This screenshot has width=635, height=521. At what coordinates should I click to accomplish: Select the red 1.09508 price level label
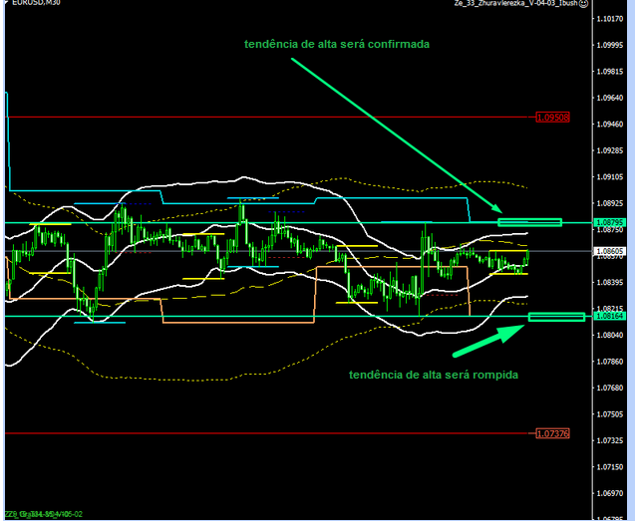[x=552, y=118]
